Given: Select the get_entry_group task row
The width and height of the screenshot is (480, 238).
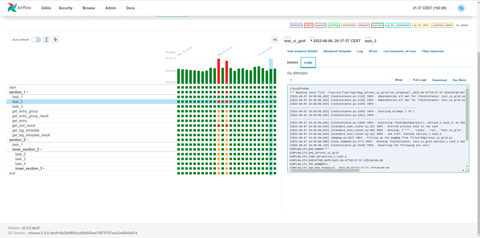Looking at the screenshot, I should [x=141, y=111].
